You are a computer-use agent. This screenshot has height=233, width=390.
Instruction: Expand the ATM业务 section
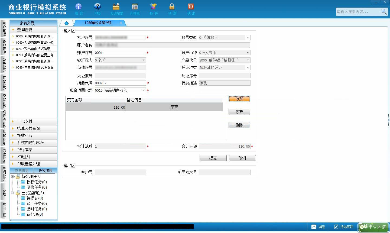point(34,157)
